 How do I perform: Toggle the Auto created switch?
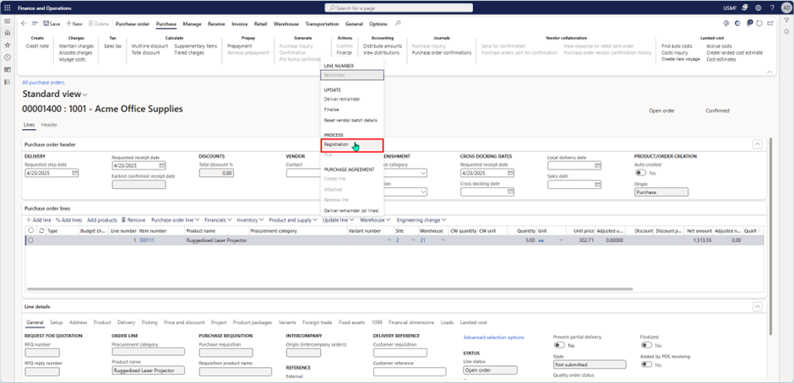[x=639, y=173]
